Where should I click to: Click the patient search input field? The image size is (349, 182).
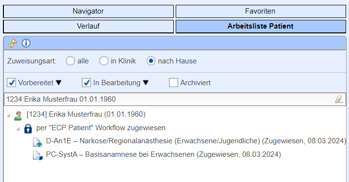169,99
